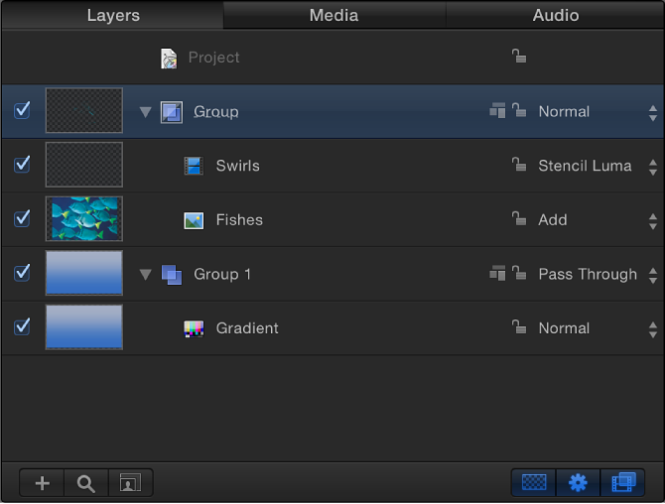The image size is (665, 504).
Task: Click the Group blend mode stepper arrows
Action: click(x=653, y=113)
